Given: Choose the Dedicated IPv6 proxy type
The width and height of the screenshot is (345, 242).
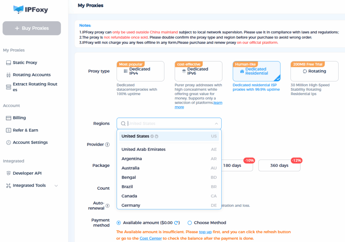Looking at the screenshot, I should pos(198,71).
